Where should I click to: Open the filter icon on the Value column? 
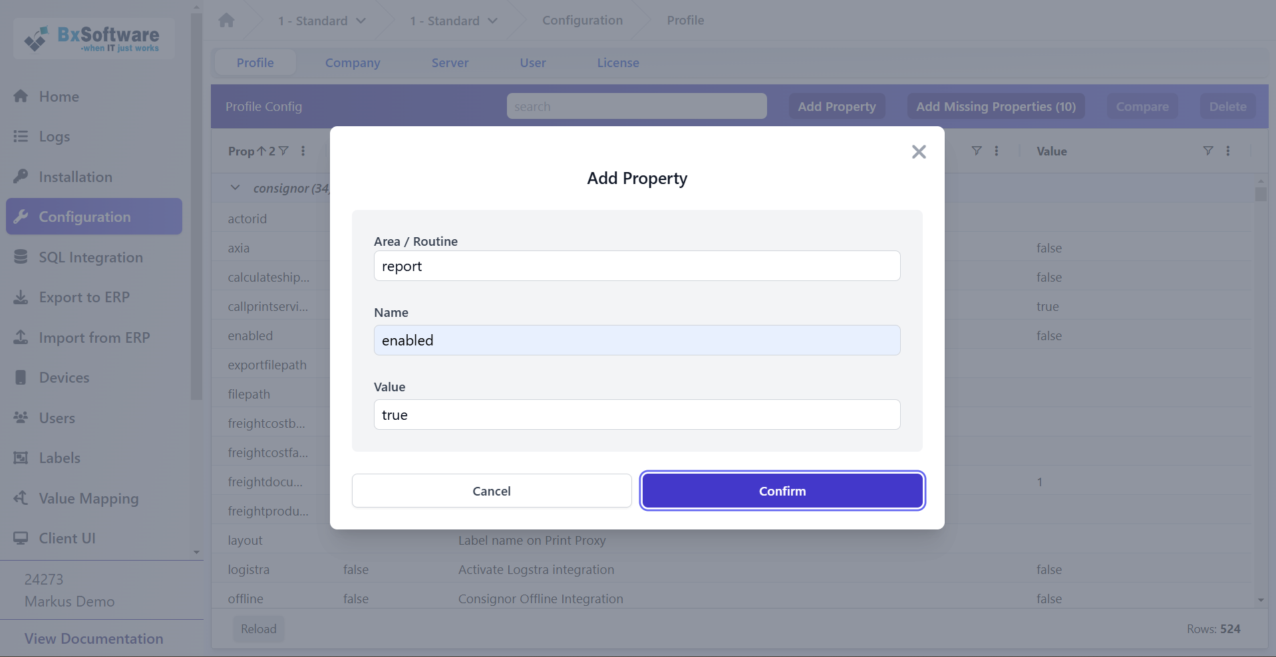[x=1208, y=151]
